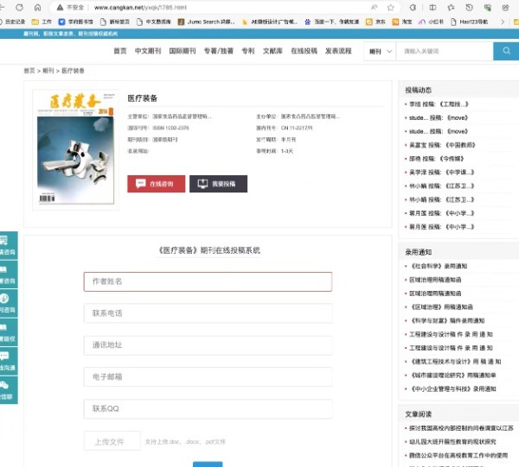Open the 《社会科学》录用通知 link
The image size is (519, 467).
[439, 266]
